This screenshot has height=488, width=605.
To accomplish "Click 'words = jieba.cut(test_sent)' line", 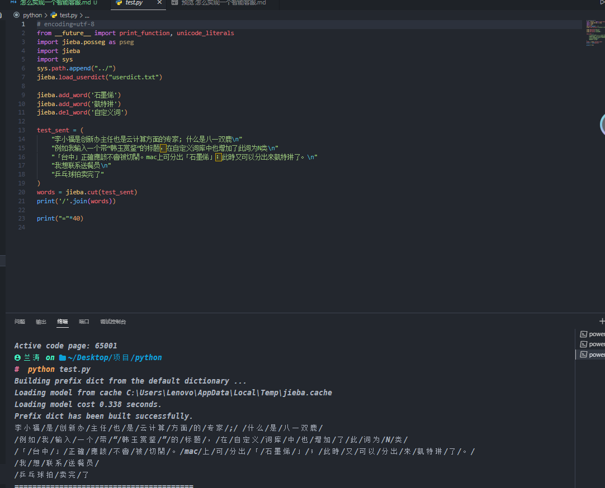I will (87, 192).
